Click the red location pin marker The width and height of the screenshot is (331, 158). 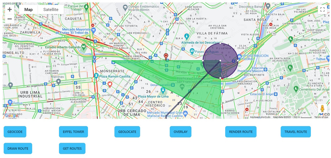[166, 56]
